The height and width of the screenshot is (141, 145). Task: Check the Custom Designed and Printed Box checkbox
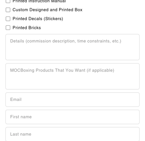8,10
